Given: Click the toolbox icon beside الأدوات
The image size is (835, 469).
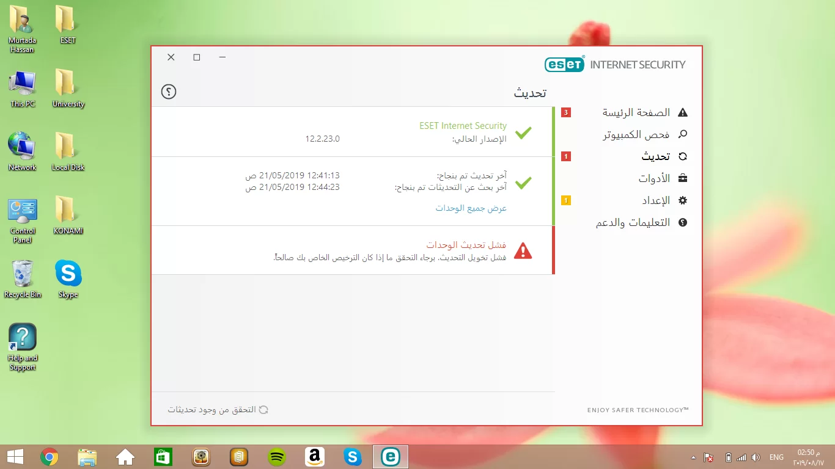Looking at the screenshot, I should (x=683, y=178).
